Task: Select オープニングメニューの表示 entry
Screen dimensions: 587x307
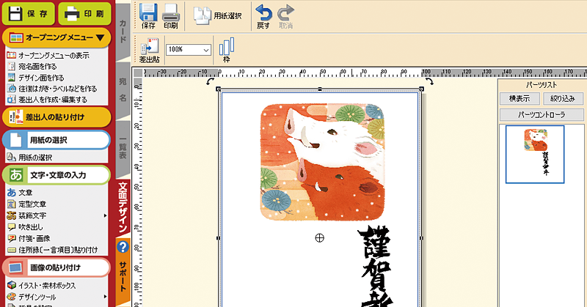Action: (x=48, y=56)
